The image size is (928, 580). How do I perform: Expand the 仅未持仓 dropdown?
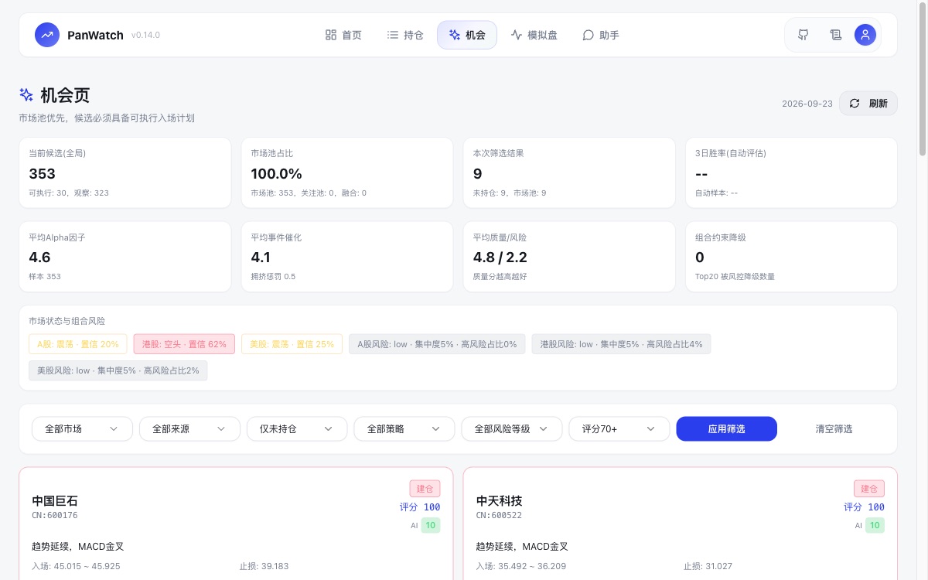[x=297, y=428]
